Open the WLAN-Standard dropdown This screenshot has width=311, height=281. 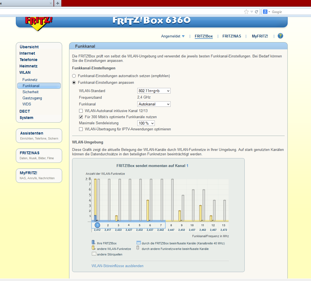[154, 91]
